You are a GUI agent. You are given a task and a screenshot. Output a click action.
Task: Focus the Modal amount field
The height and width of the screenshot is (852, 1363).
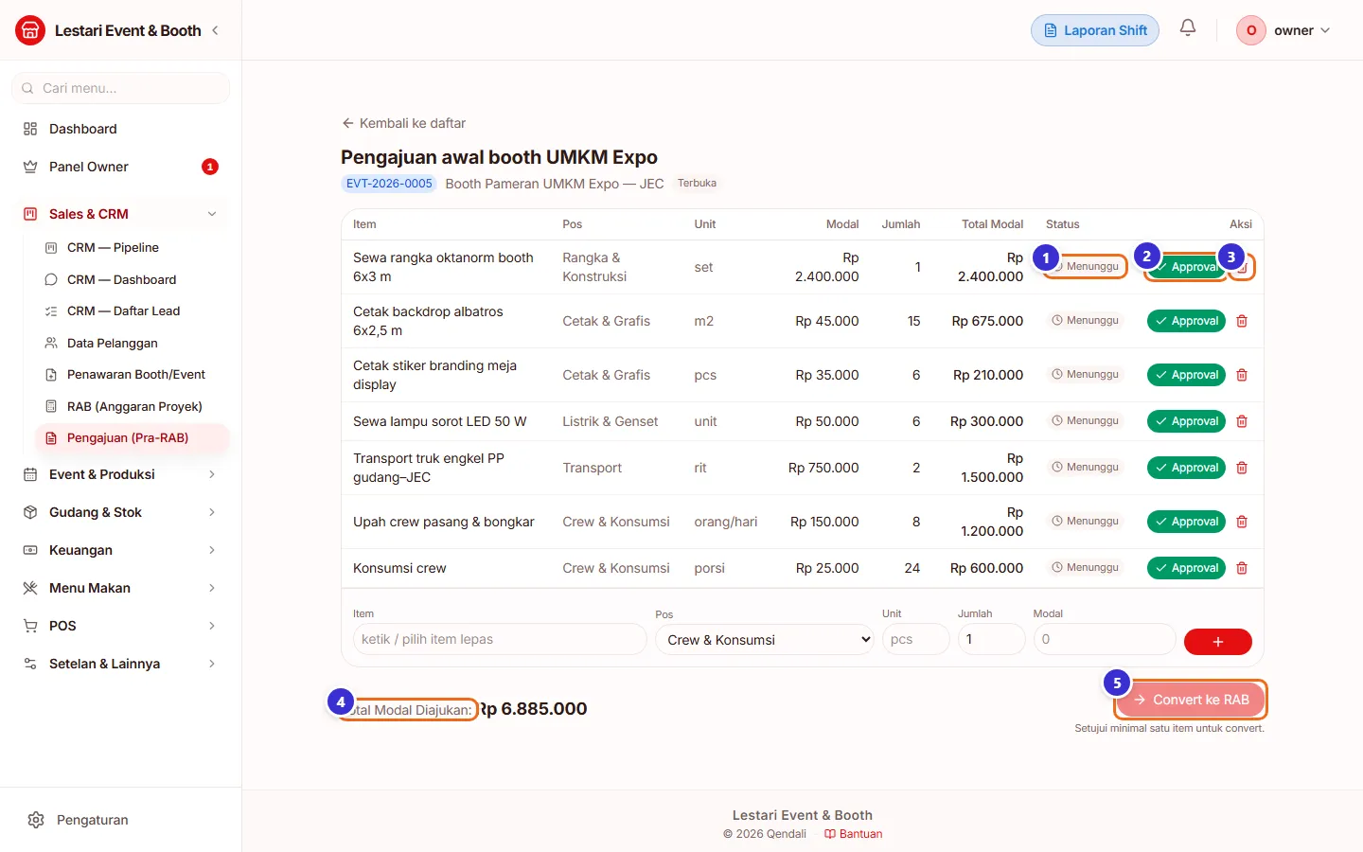1105,639
